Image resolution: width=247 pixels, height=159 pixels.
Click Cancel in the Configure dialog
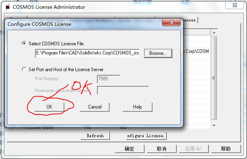95,107
